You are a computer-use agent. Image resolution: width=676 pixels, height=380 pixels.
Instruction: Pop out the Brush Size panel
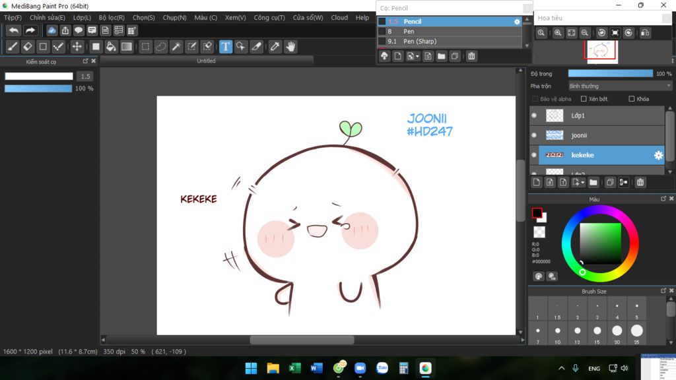663,291
